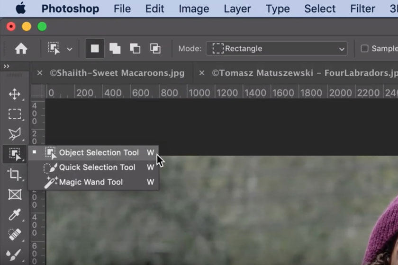Screen dimensions: 398x265
Task: Open the Layer menu
Action: (x=237, y=9)
